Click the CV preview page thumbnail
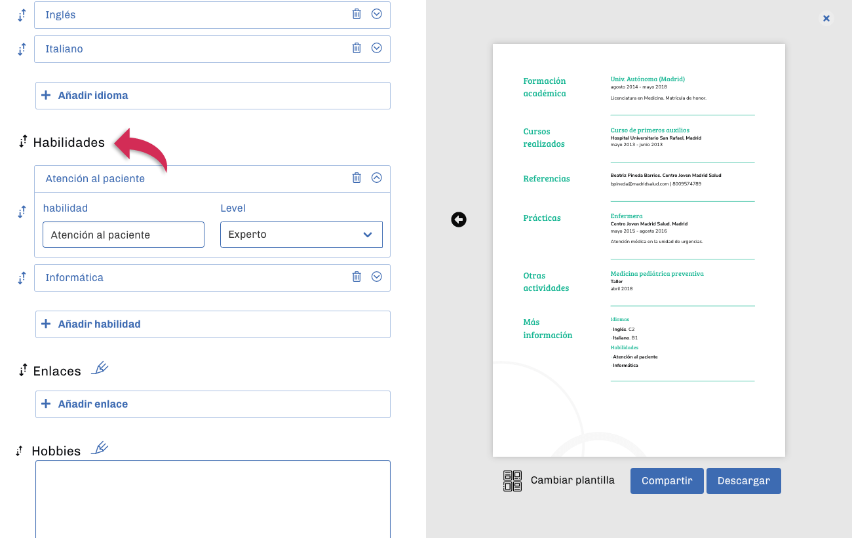 click(639, 250)
